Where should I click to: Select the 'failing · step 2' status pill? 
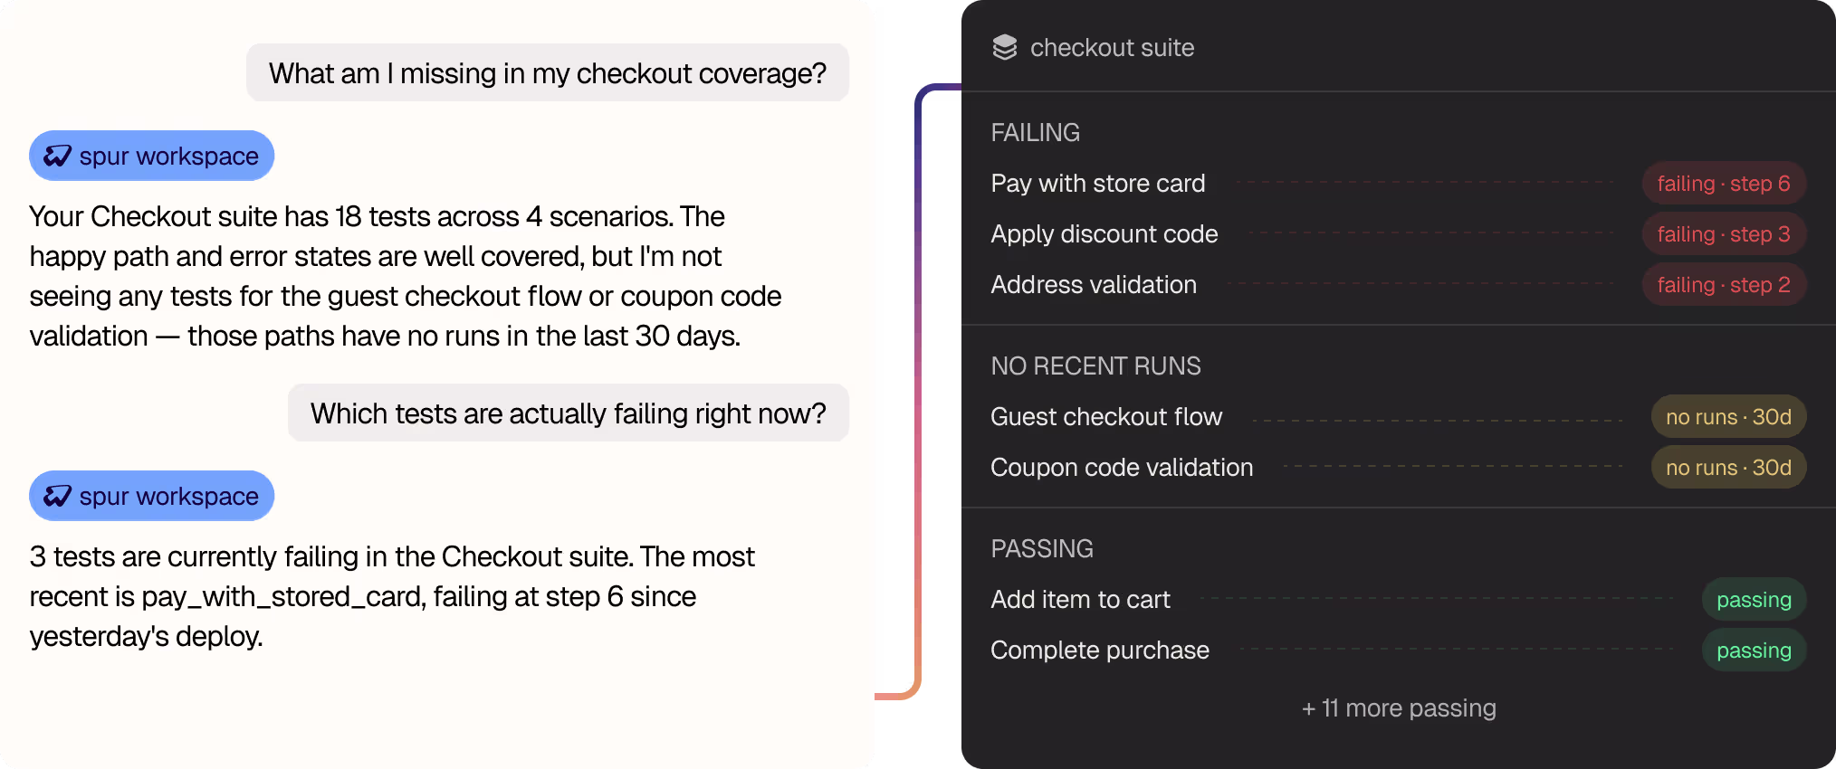(1724, 284)
